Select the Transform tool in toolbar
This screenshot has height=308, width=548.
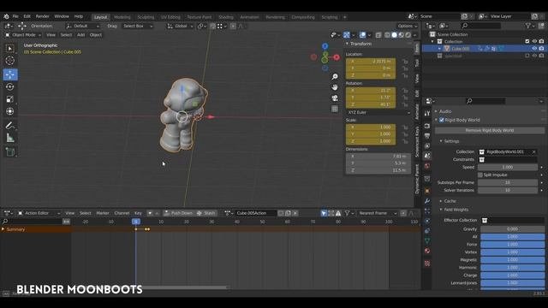coord(10,111)
